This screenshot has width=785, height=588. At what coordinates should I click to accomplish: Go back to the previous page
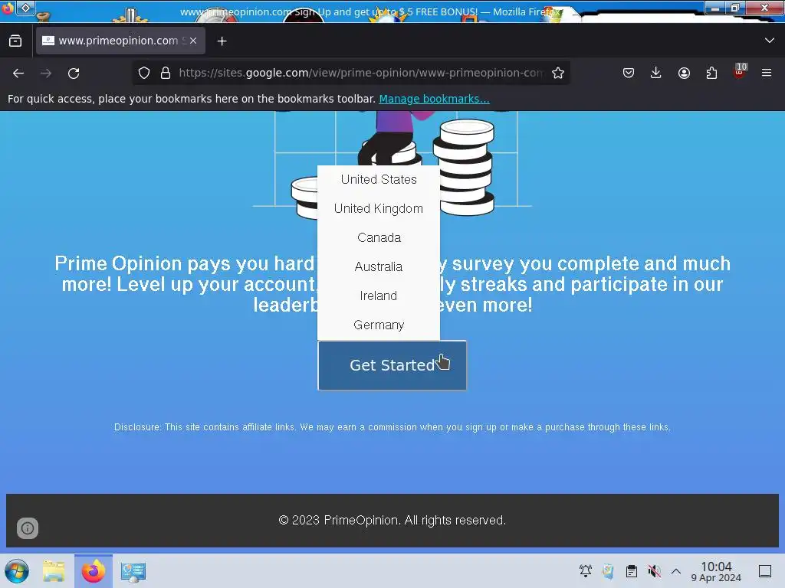coord(18,73)
